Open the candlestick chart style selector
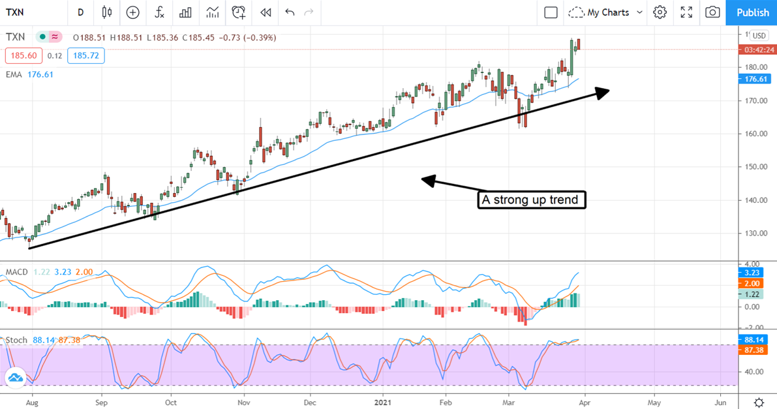The height and width of the screenshot is (409, 777). [x=106, y=12]
